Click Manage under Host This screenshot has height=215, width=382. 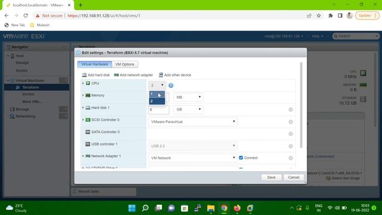22,63
